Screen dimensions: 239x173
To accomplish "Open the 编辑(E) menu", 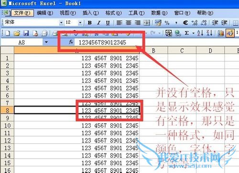I will point(45,13).
